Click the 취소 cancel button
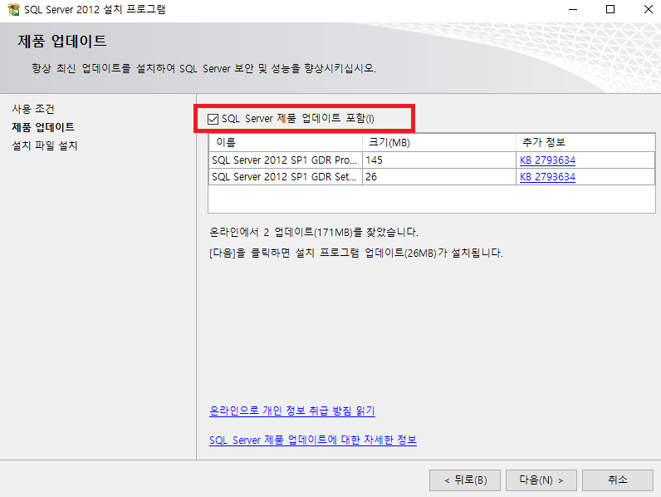Screen dimensions: 661x497 [x=618, y=480]
